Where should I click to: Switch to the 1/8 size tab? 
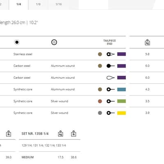pyautogui.click(x=38, y=4)
